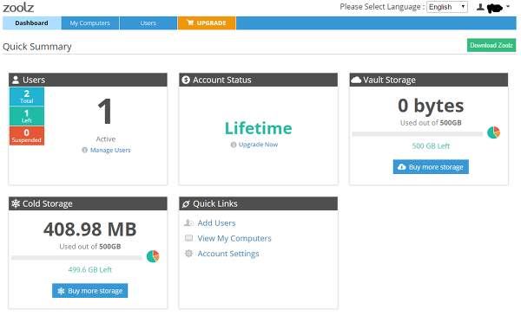Click the snowflake icon on Cold Buy button

[61, 291]
